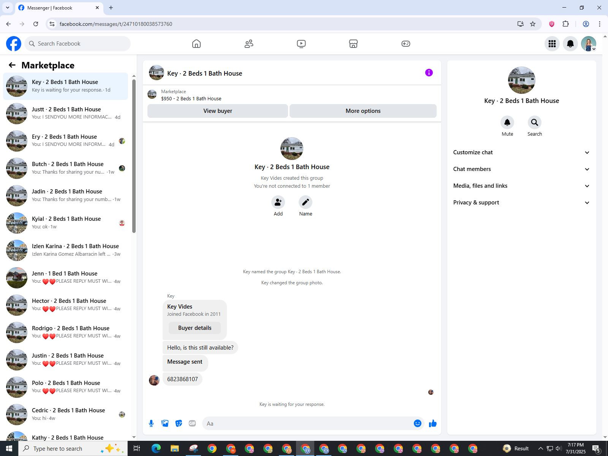Open Task View on taskbar
Viewport: 608px width, 456px height.
pyautogui.click(x=136, y=448)
